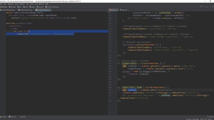214x120 pixels.
Task: Click the UTF-8 encoding indicator in status bar
Action: pos(210,119)
